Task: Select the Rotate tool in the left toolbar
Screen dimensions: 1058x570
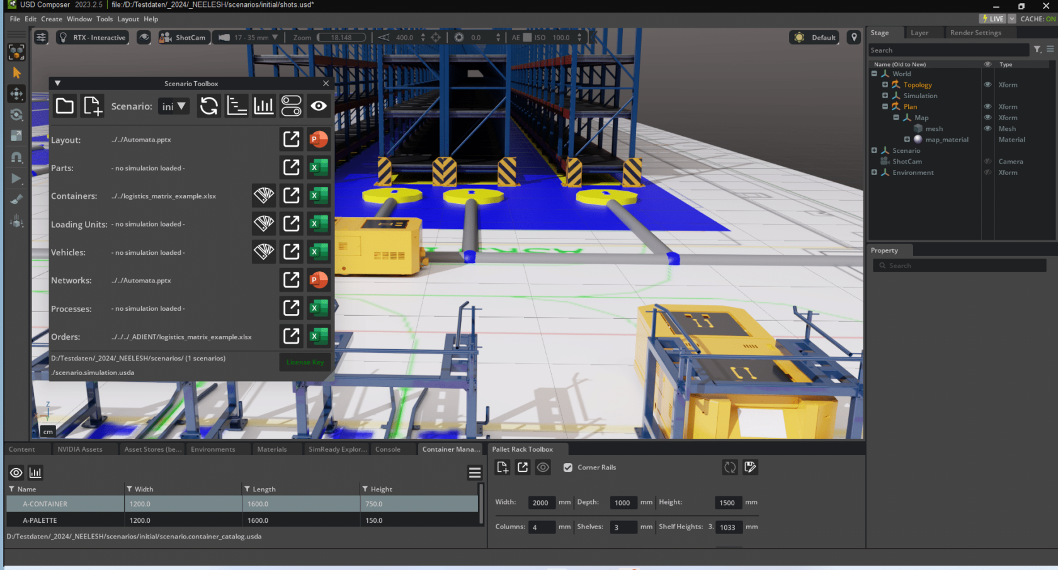Action: [x=17, y=115]
